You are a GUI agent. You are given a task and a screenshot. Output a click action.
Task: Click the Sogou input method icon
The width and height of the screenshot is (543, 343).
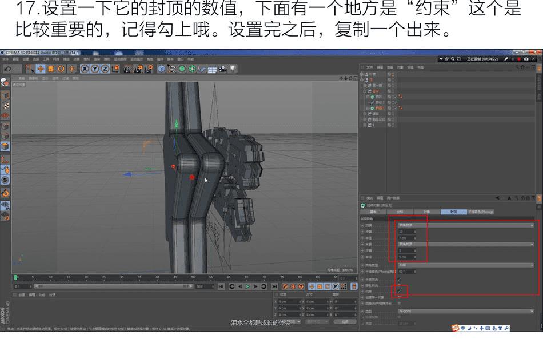click(456, 328)
